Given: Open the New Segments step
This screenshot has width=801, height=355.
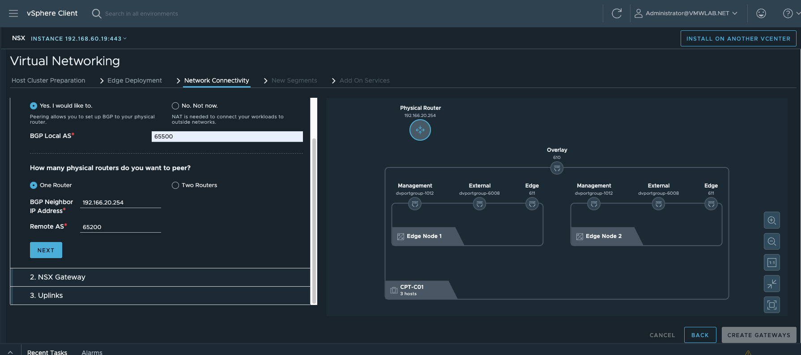Looking at the screenshot, I should tap(294, 80).
